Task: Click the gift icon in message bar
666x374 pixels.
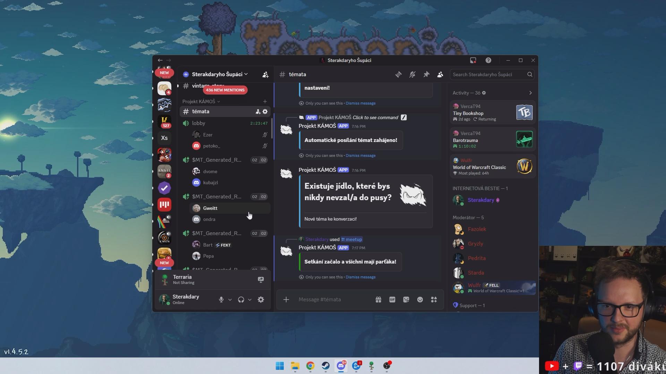Action: (x=378, y=300)
